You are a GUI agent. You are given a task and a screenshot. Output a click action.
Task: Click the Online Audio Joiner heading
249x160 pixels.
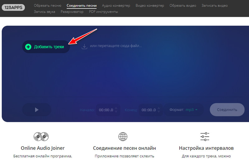pos(43,148)
